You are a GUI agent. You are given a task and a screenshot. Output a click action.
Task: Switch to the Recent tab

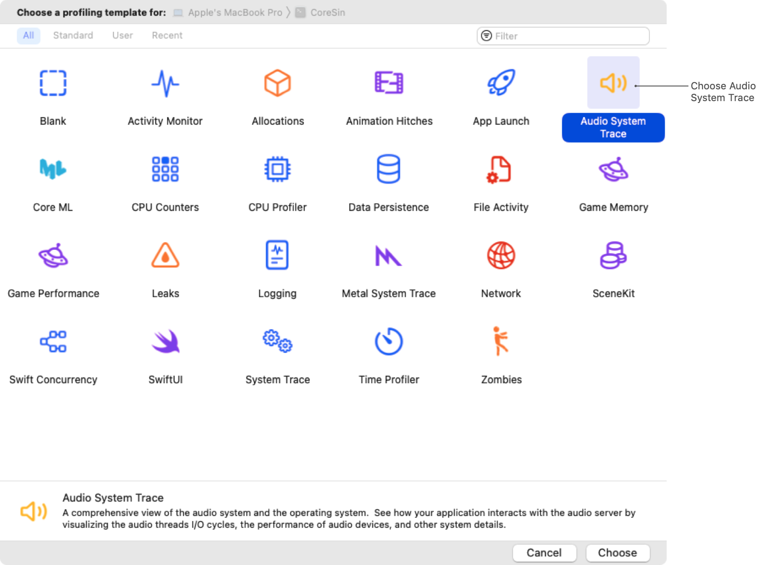click(167, 35)
